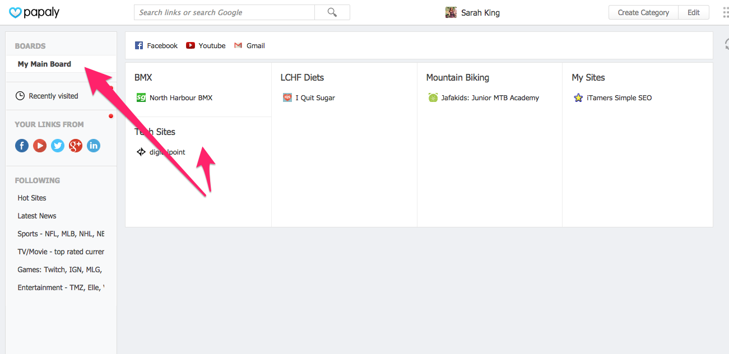Import links from Google Plus circle icon
Viewport: 729px width, 354px height.
76,146
